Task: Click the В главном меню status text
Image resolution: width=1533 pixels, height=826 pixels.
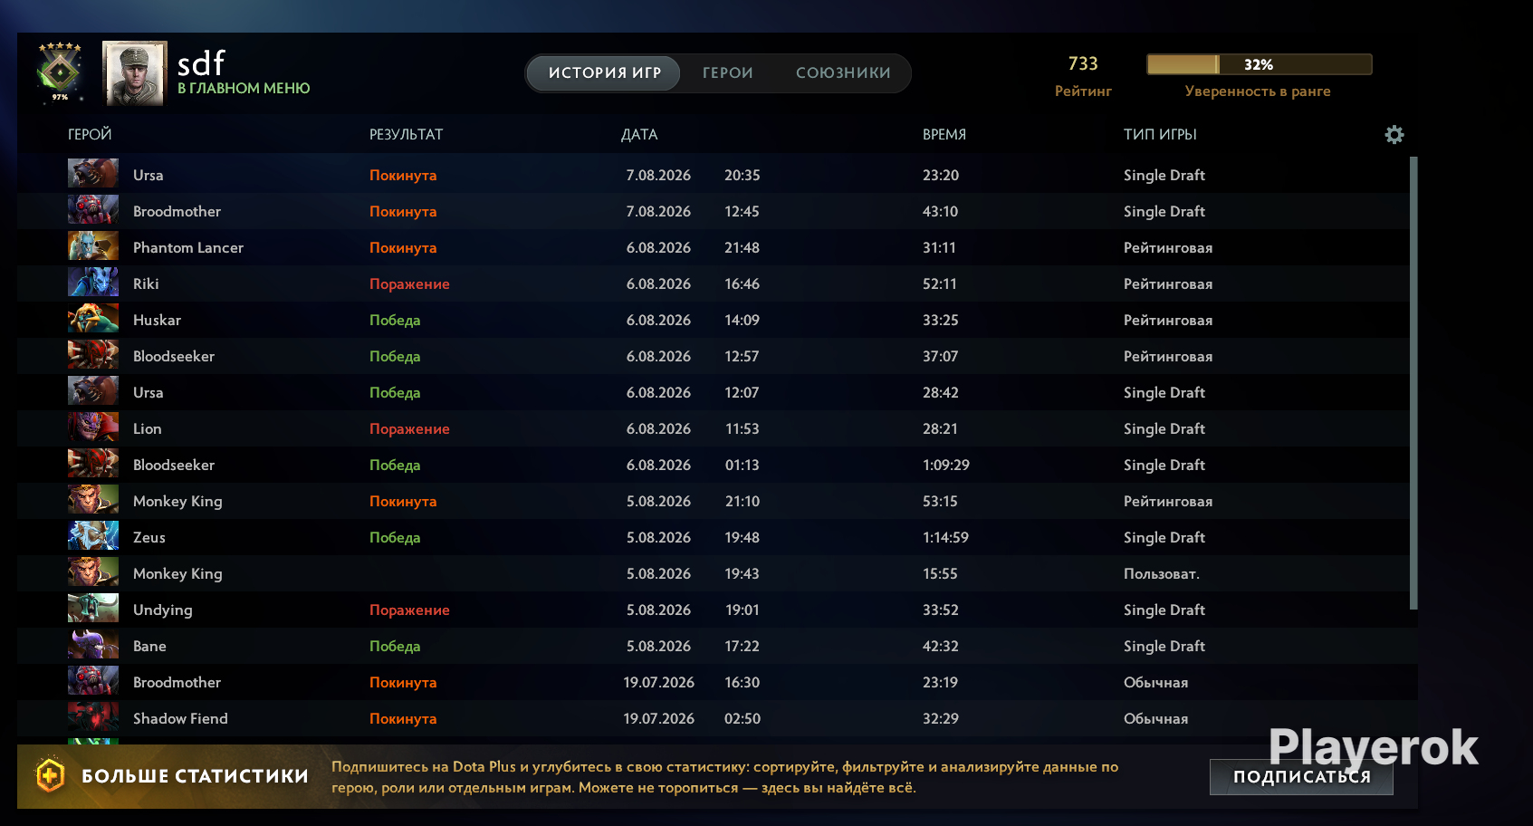Action: [x=244, y=88]
